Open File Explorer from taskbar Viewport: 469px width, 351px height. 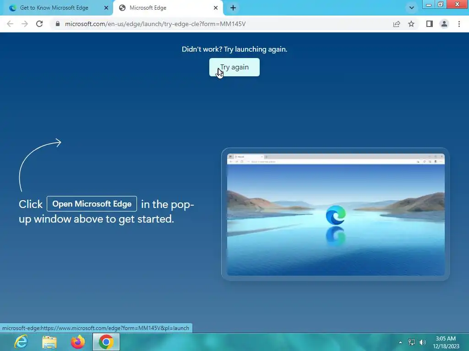click(49, 342)
